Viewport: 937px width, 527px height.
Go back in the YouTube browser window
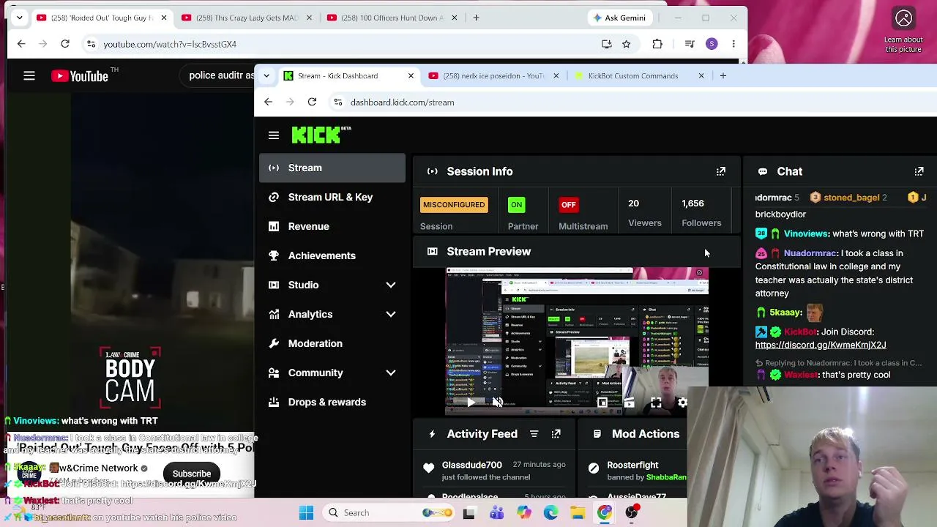(21, 44)
